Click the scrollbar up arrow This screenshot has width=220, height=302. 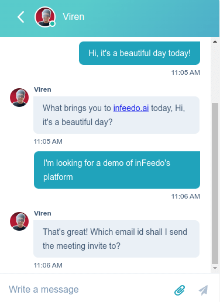(x=215, y=41)
